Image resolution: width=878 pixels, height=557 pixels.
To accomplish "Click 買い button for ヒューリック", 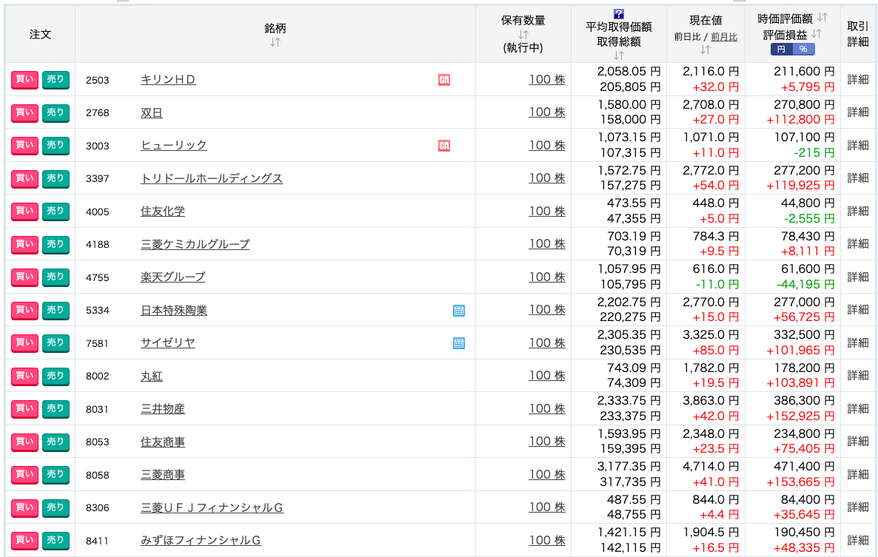I will point(24,146).
